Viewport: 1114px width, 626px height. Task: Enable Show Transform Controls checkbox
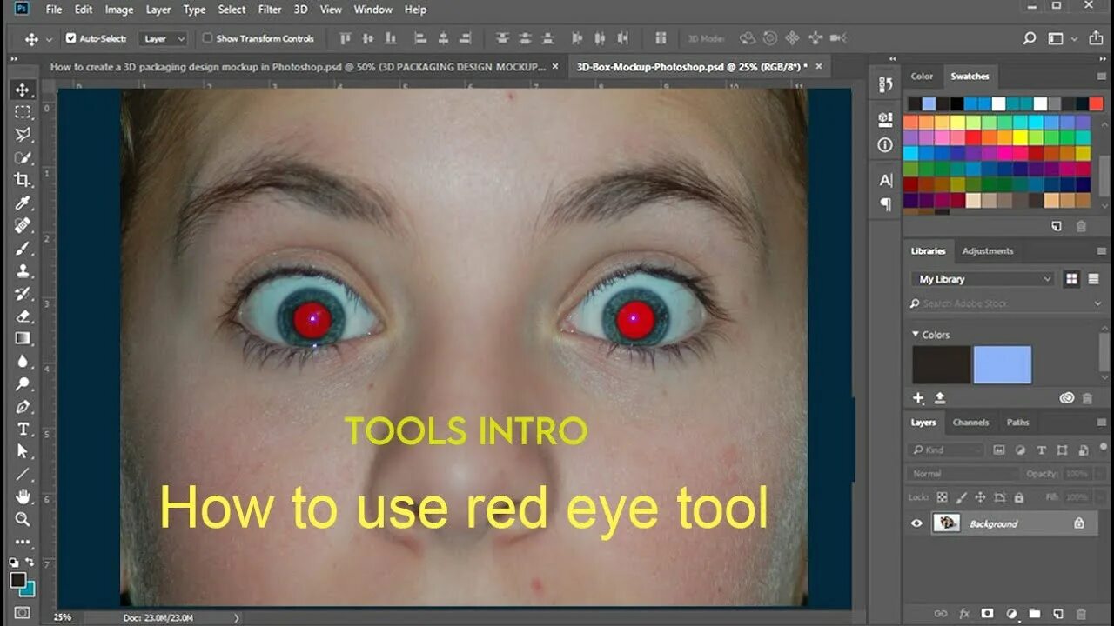pos(207,38)
